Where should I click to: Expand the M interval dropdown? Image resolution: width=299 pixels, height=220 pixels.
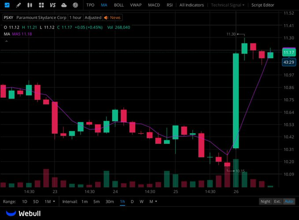pyautogui.click(x=153, y=202)
